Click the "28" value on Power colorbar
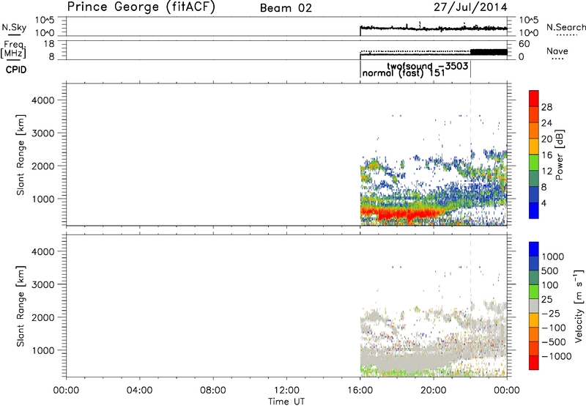This screenshot has width=586, height=406. 546,107
